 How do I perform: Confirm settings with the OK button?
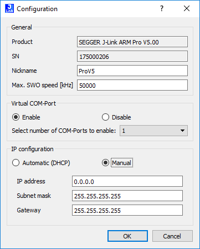pyautogui.click(x=127, y=236)
